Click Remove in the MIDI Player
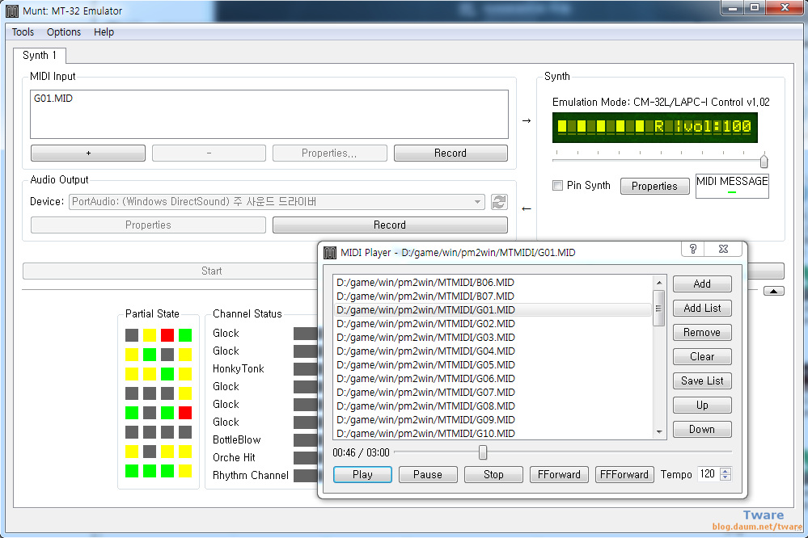The image size is (808, 538). (x=702, y=333)
